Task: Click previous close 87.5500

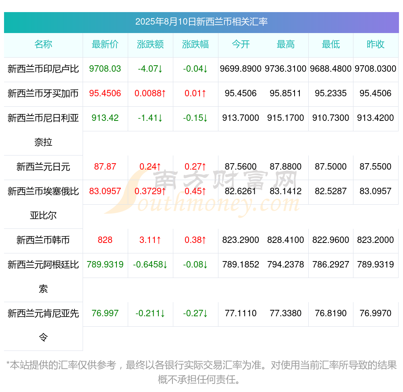Action: pos(376,166)
